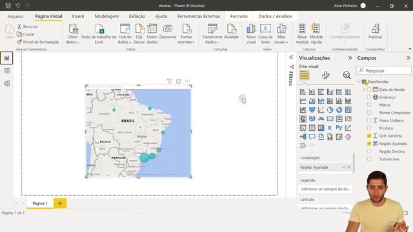Check the Preco Unitario checkbox
The image size is (413, 232).
[x=369, y=121]
